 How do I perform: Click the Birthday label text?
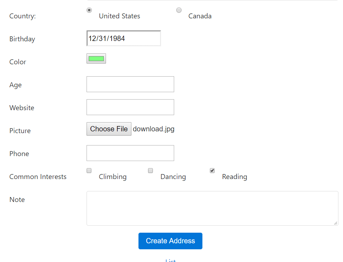click(x=22, y=39)
